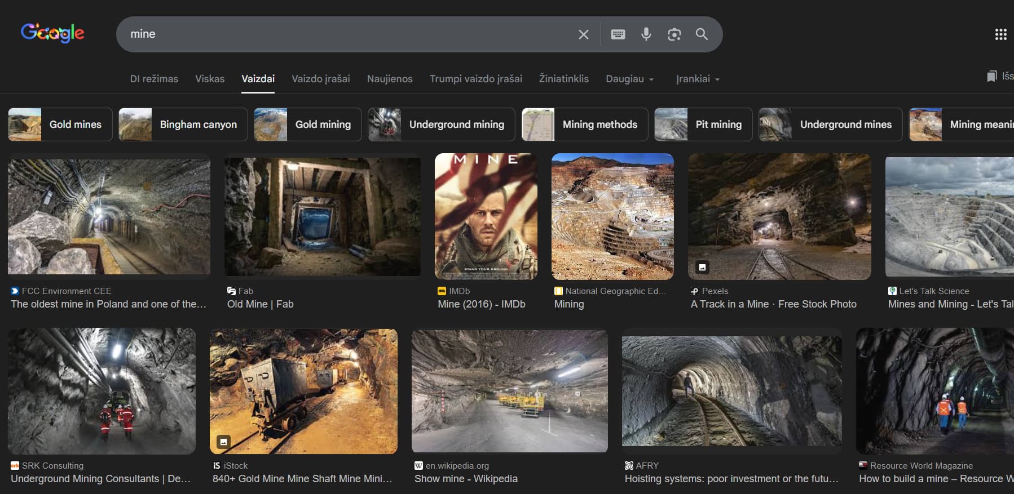Image resolution: width=1014 pixels, height=494 pixels.
Task: Open the Show mine - Wikipedia link
Action: [x=466, y=478]
